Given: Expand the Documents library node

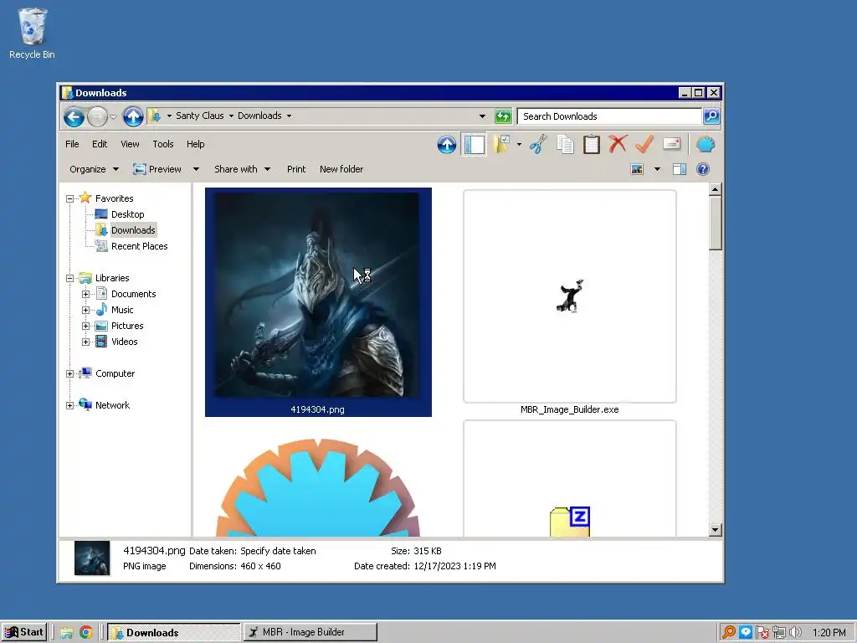Looking at the screenshot, I should [86, 294].
